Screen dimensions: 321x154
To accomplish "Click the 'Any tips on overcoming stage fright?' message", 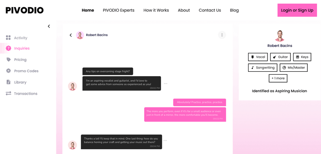I will pyautogui.click(x=108, y=71).
